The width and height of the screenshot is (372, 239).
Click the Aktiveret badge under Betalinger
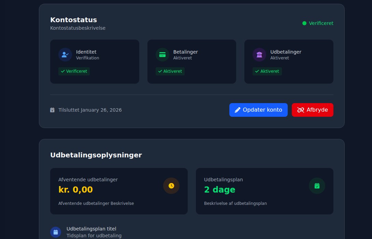170,71
